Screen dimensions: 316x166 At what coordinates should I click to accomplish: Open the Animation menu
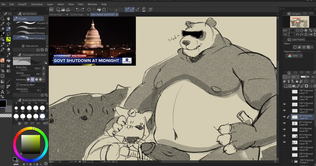point(37,4)
